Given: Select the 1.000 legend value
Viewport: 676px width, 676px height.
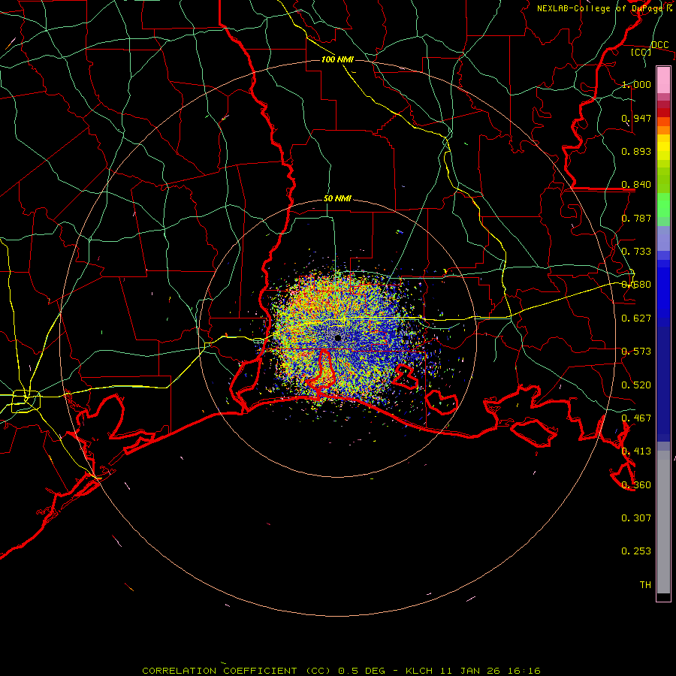Looking at the screenshot, I should [636, 84].
